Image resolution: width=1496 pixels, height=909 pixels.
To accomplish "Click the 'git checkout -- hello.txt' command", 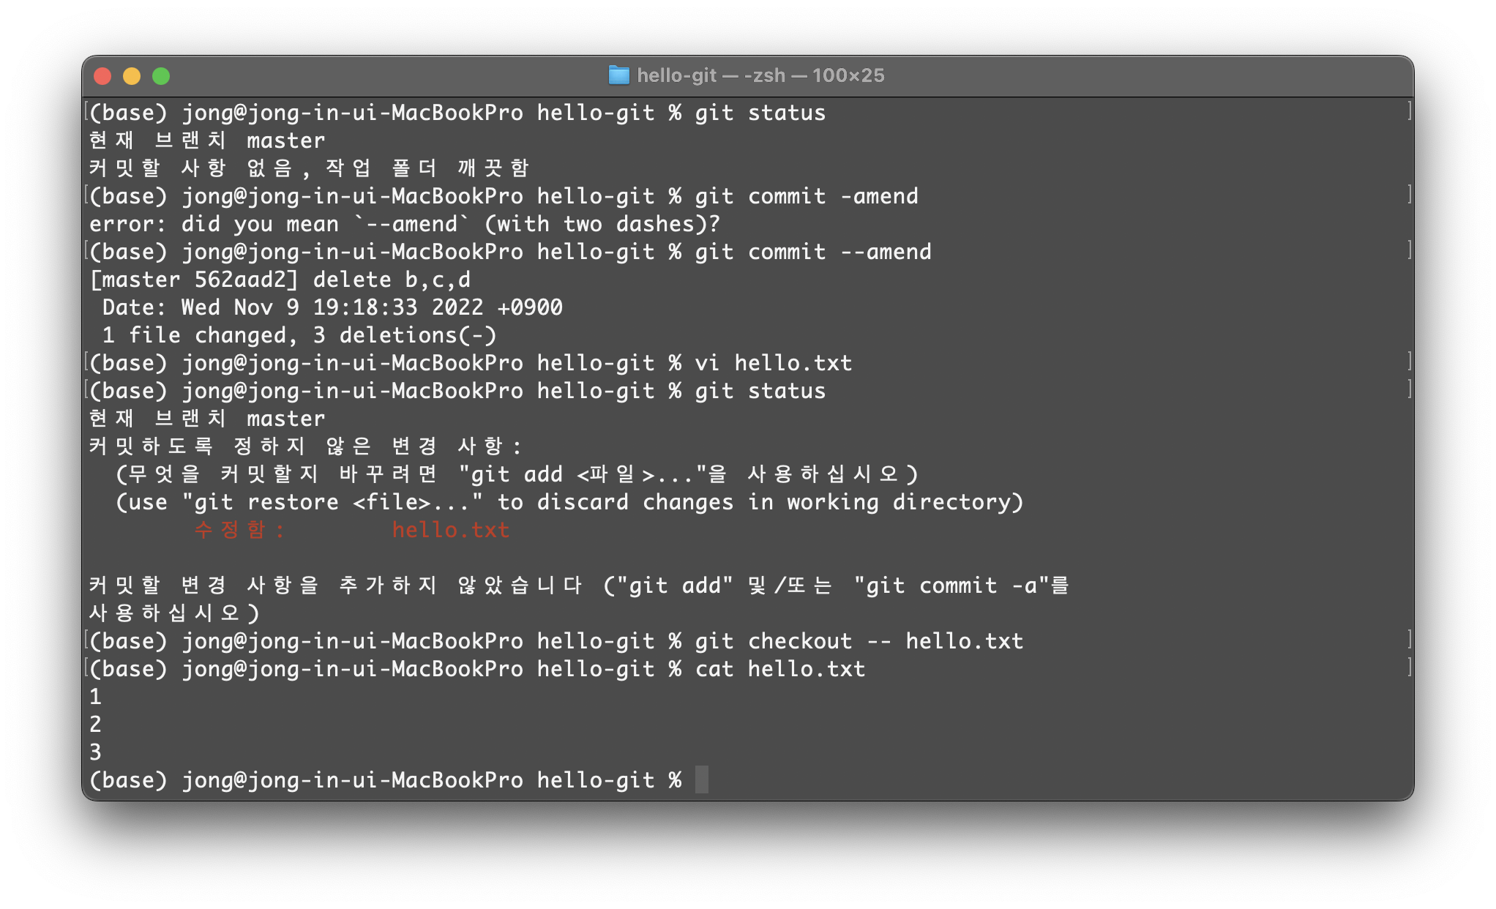I will (859, 641).
